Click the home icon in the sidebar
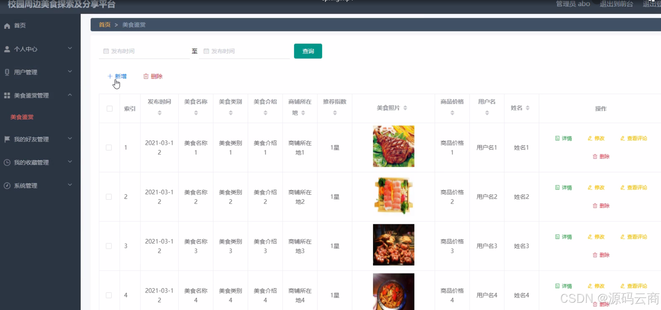 pos(7,26)
